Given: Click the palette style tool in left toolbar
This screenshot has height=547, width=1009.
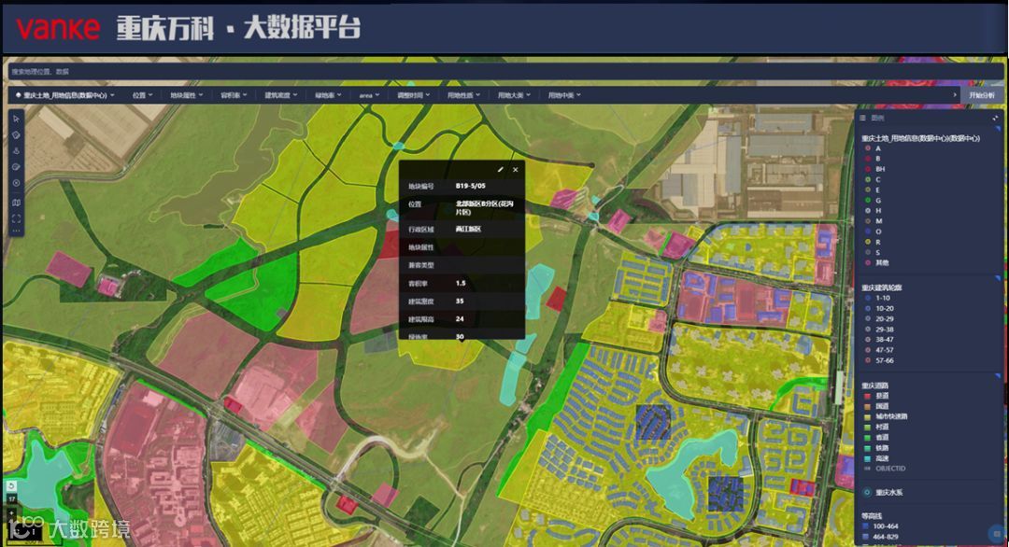Looking at the screenshot, I should 16,167.
